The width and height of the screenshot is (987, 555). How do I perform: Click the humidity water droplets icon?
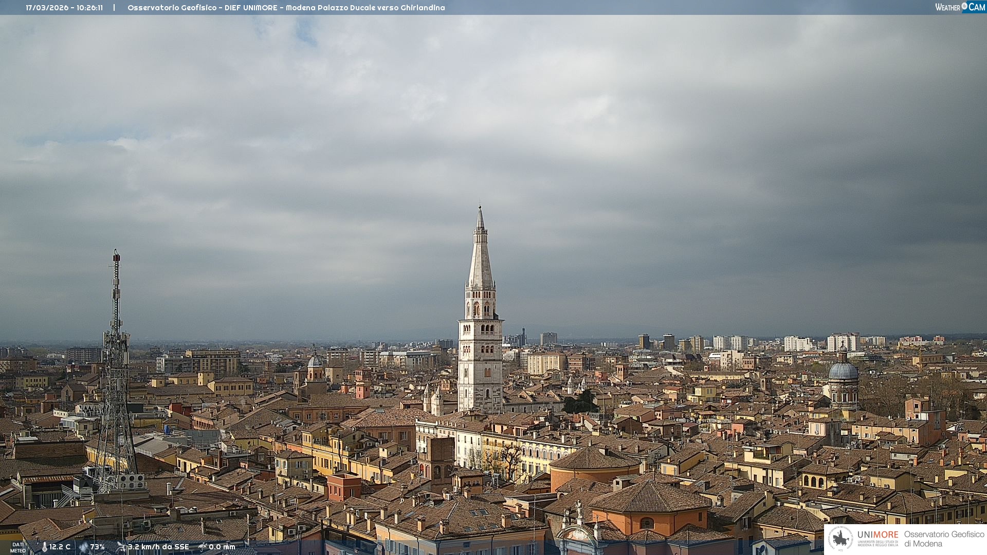[83, 547]
